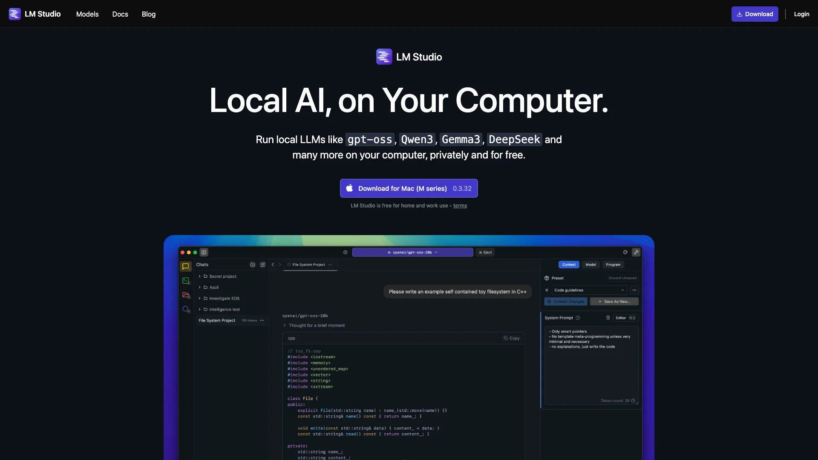
Task: Click the new folder icon beside Chats
Action: 253,264
